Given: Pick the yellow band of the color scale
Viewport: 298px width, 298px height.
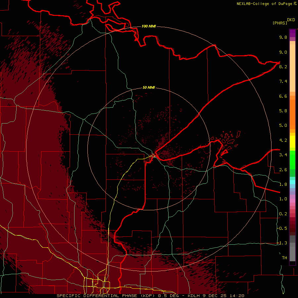Looking at the screenshot, I should 292,142.
